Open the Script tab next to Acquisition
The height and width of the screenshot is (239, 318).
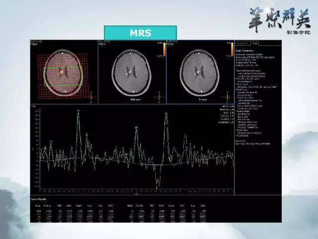(x=254, y=43)
